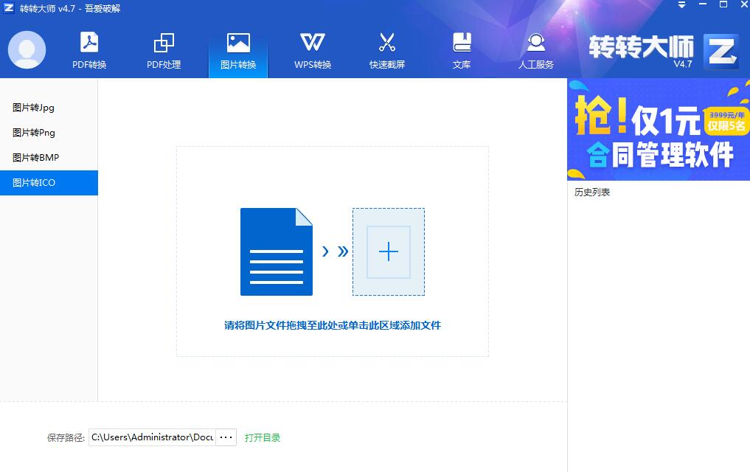750x472 pixels.
Task: Click the 保存路径 label
Action: [66, 437]
